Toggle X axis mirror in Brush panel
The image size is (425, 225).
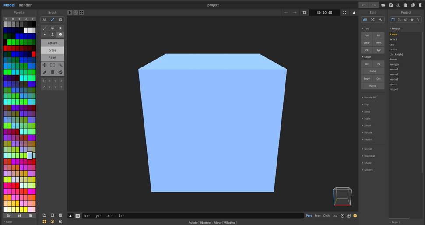pyautogui.click(x=49, y=81)
